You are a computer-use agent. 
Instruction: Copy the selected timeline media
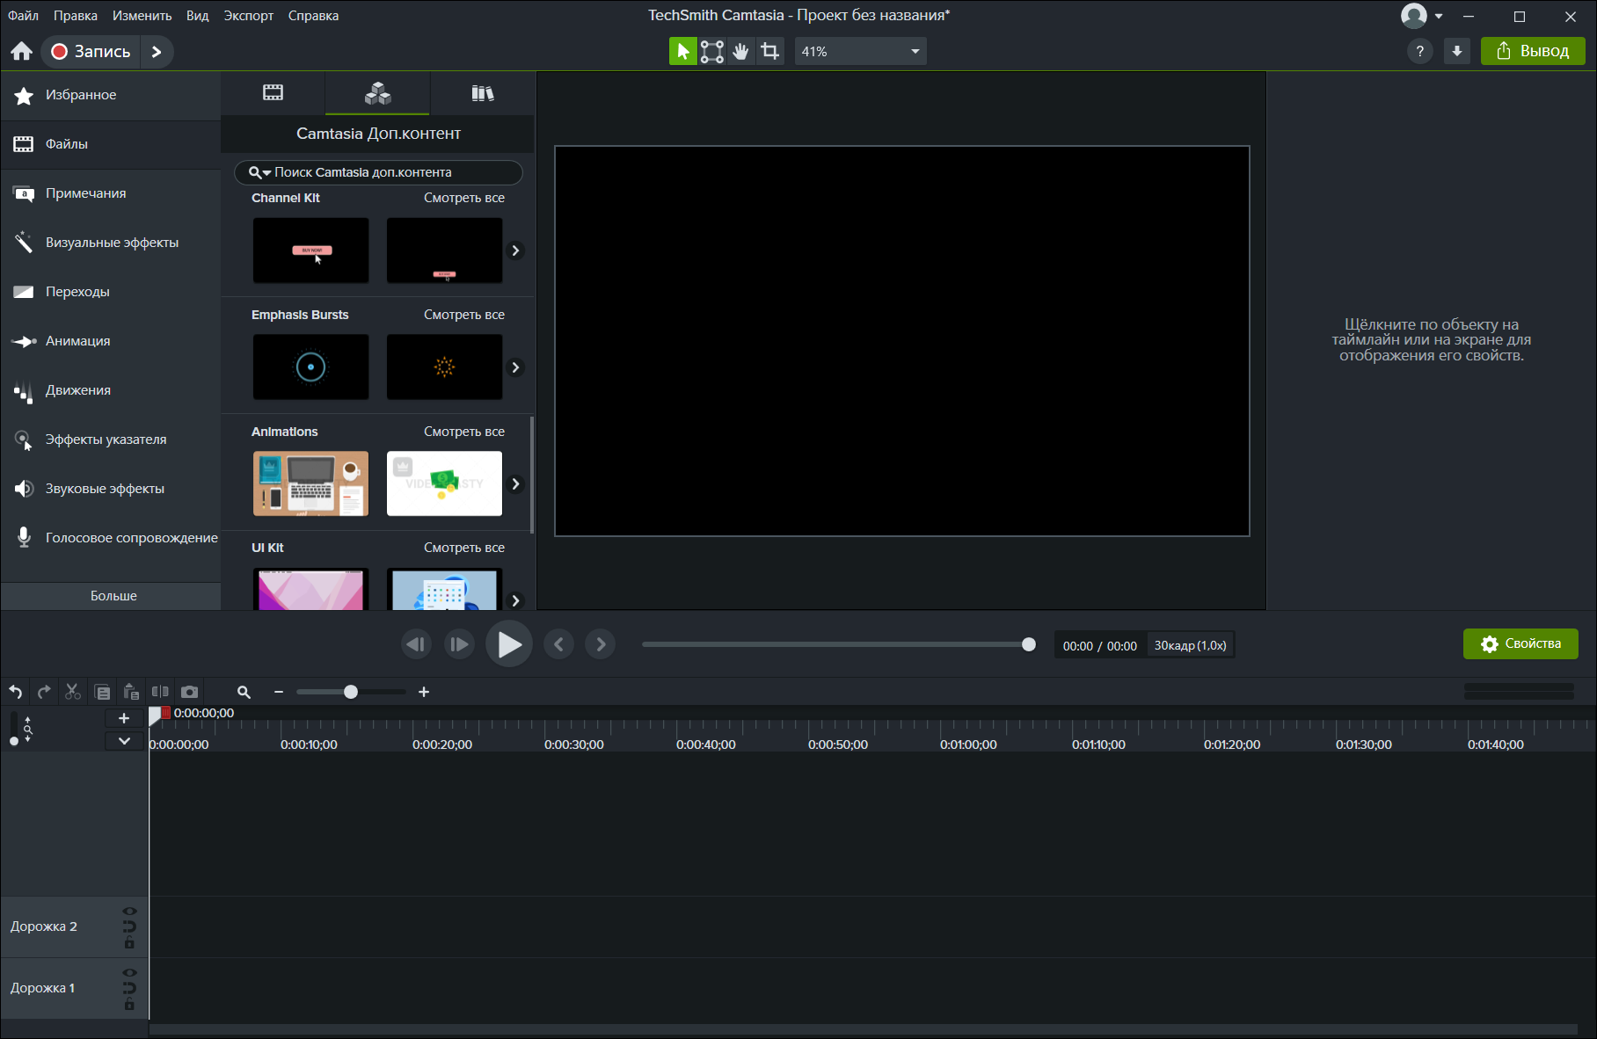(102, 692)
